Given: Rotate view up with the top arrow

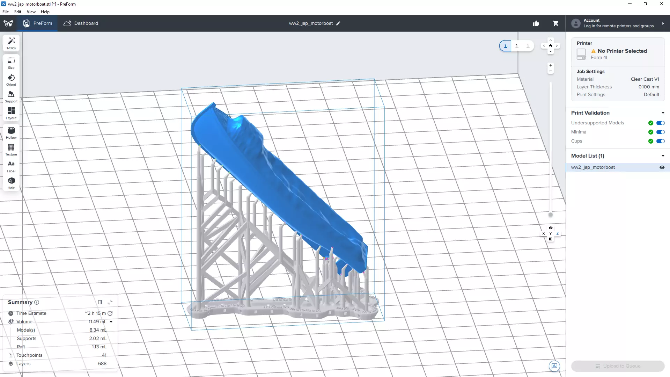Looking at the screenshot, I should click(x=551, y=40).
